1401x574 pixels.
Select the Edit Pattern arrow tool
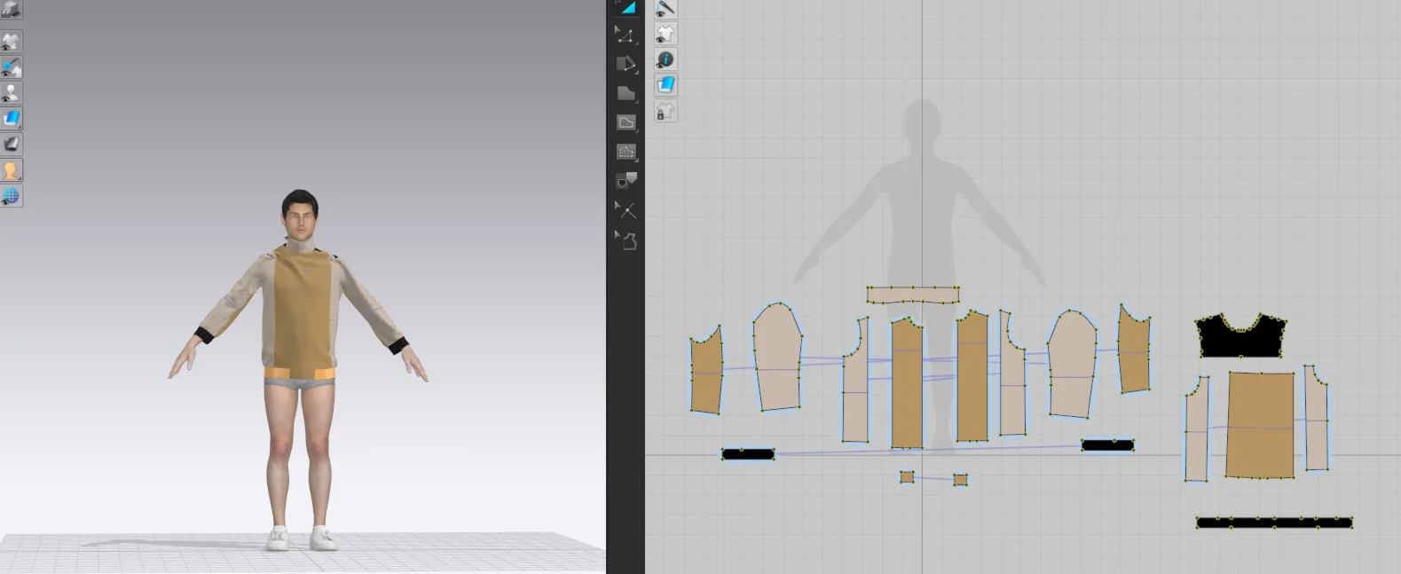pyautogui.click(x=626, y=35)
